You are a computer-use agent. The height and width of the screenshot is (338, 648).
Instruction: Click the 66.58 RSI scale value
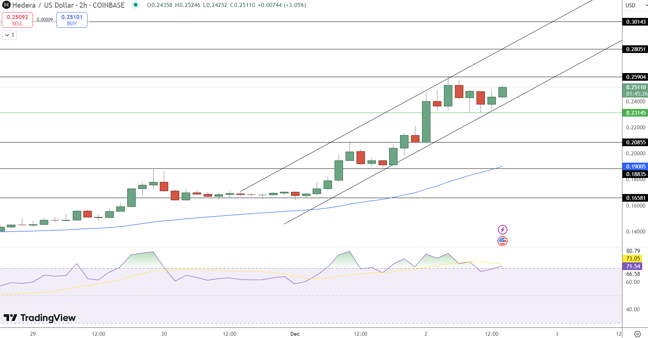click(633, 274)
